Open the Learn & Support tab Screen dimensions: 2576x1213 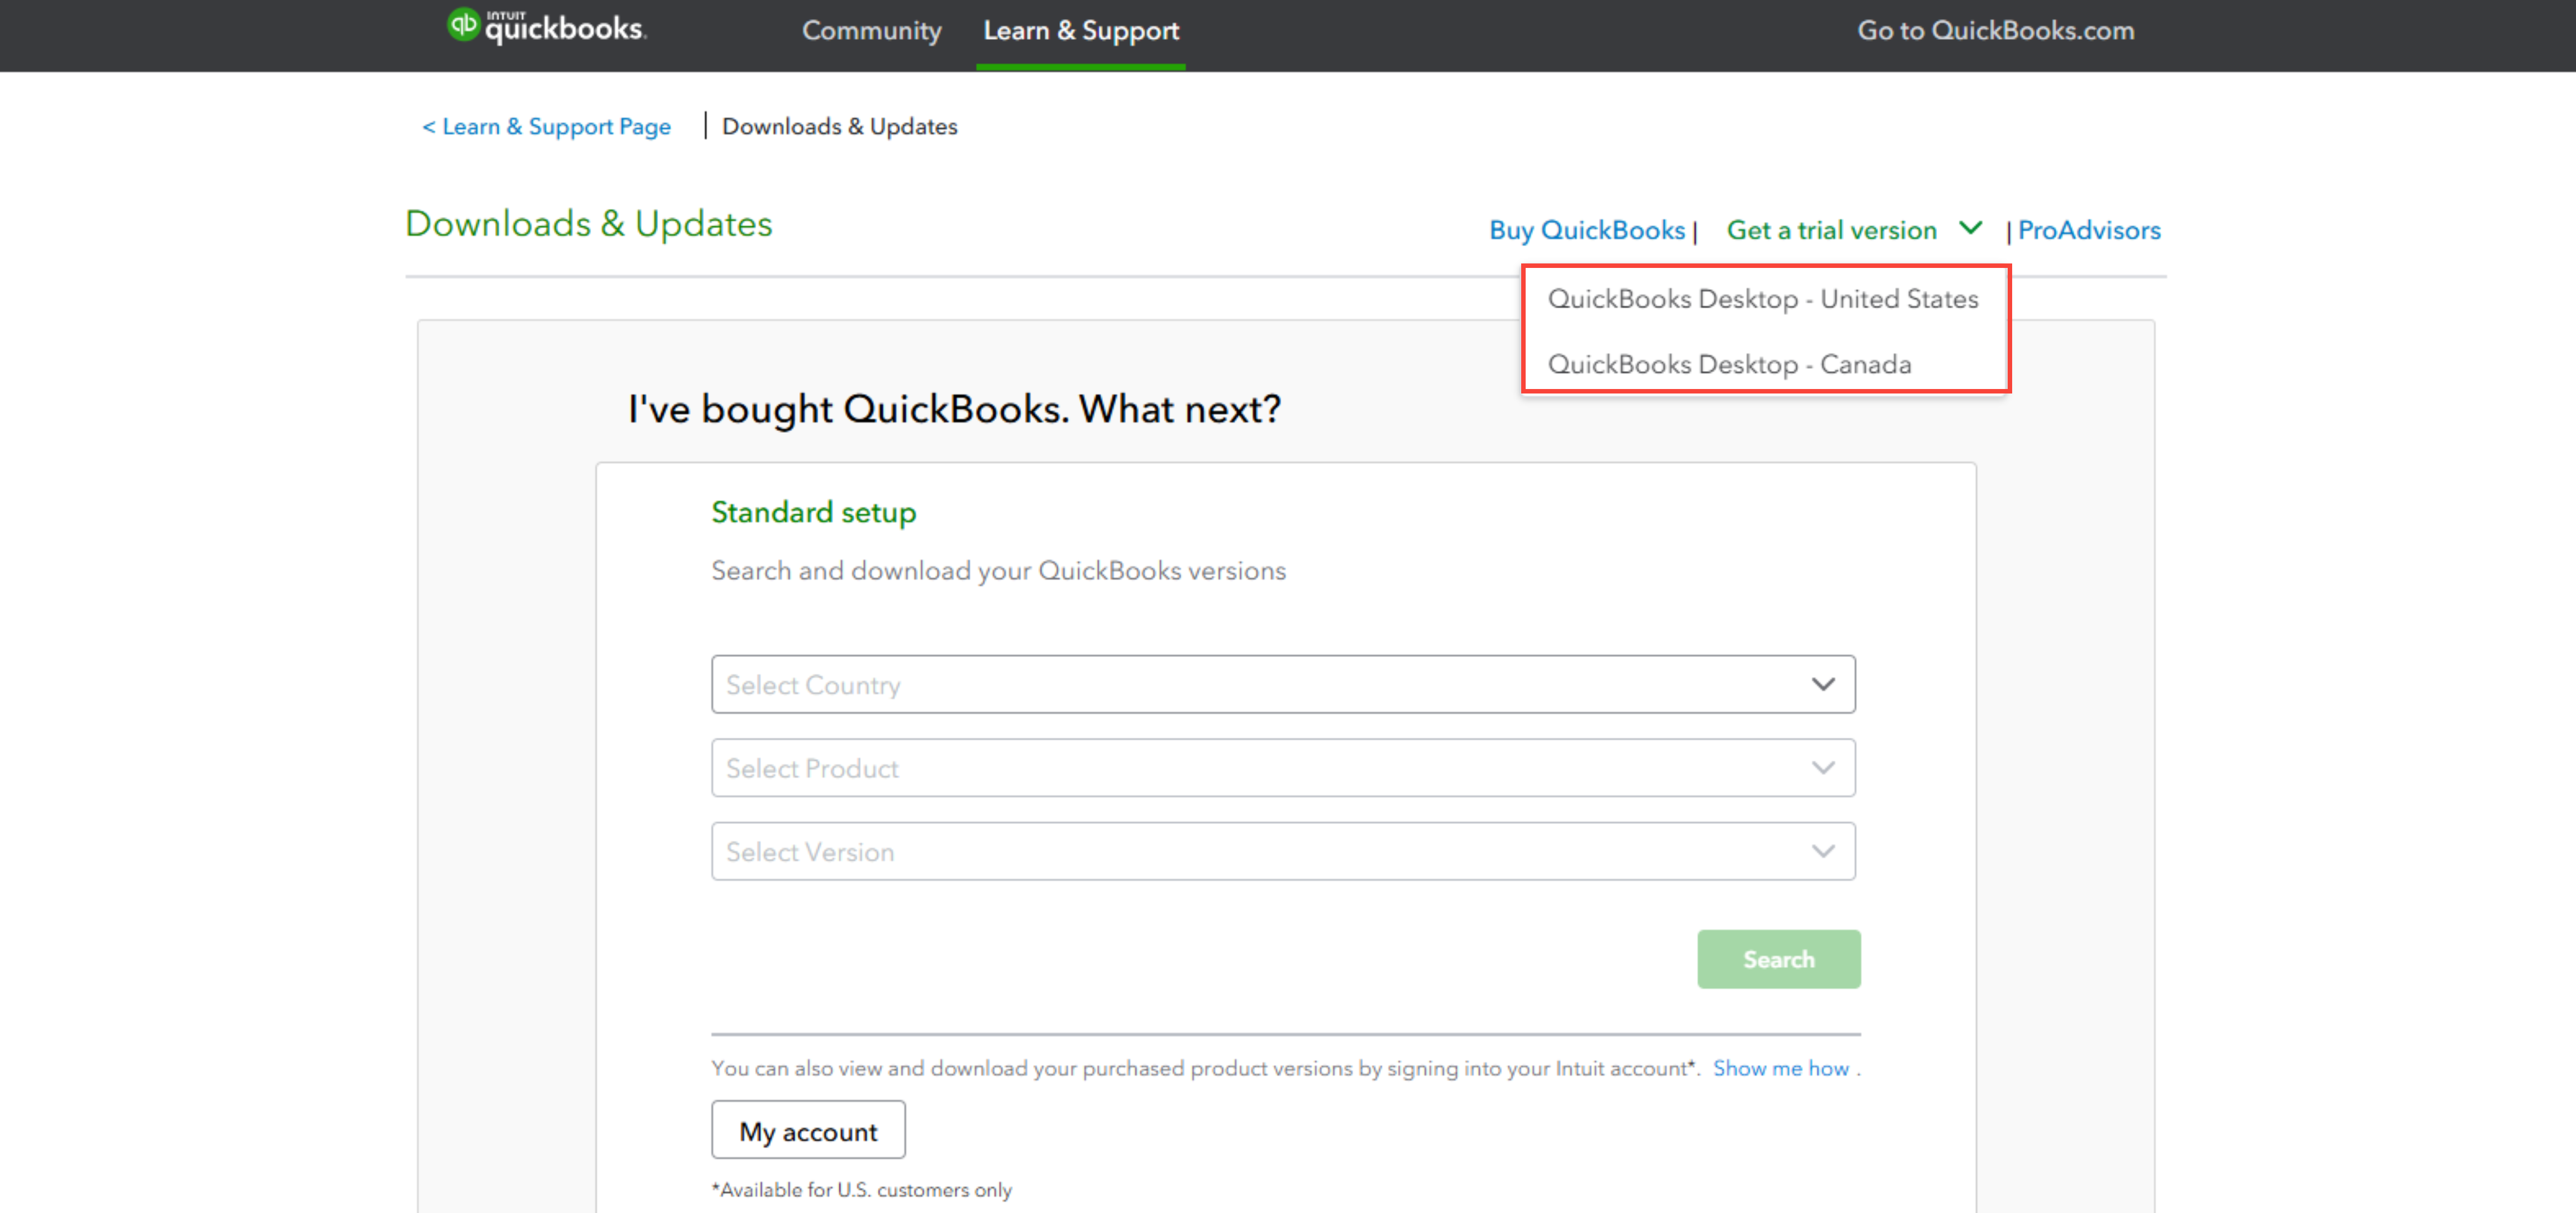point(1081,31)
